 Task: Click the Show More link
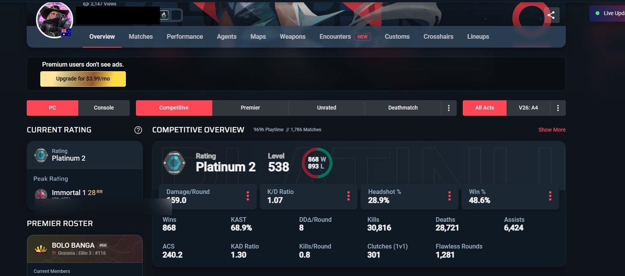coord(552,130)
